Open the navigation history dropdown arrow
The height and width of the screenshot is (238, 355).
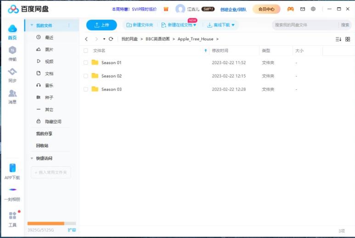pyautogui.click(x=104, y=39)
